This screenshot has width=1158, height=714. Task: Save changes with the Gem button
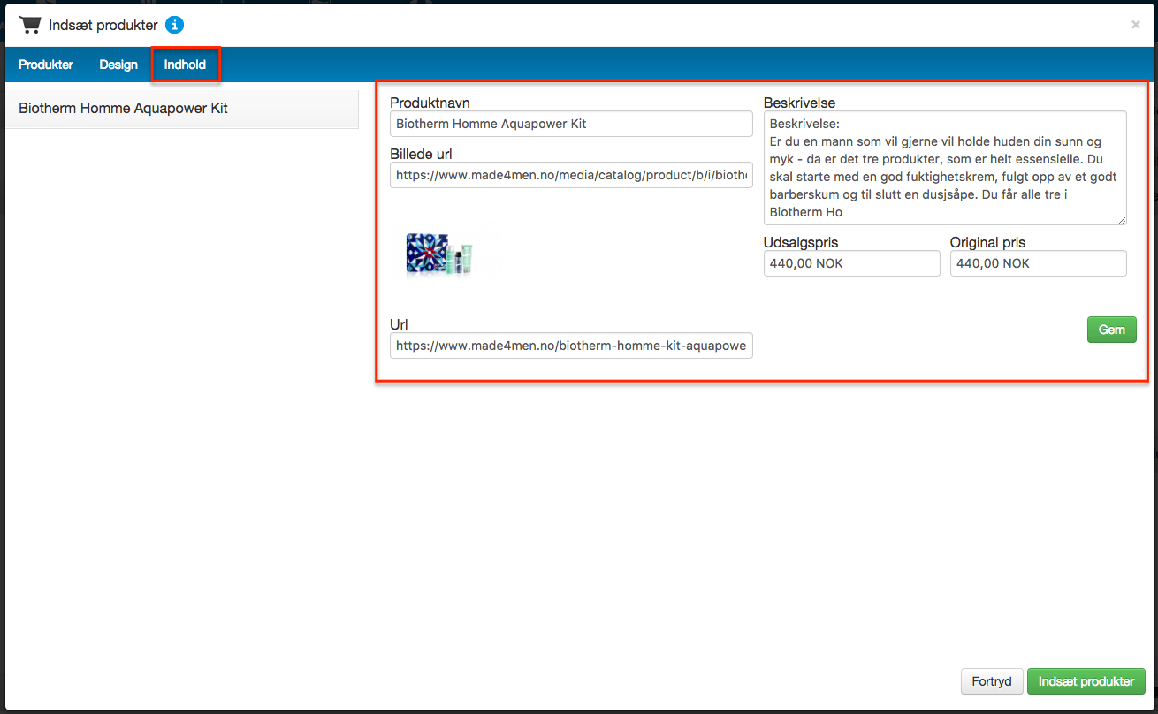coord(1112,330)
